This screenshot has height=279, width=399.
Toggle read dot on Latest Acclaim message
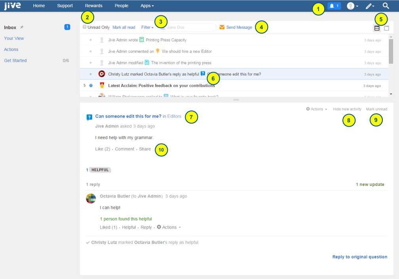[91, 85]
